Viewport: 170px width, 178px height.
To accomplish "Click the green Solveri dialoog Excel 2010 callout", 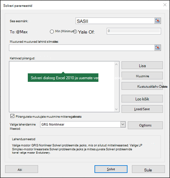I will pyautogui.click(x=63, y=78).
